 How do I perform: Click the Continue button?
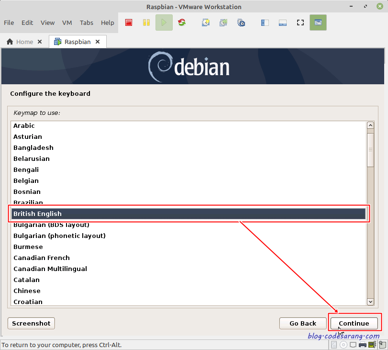[354, 323]
